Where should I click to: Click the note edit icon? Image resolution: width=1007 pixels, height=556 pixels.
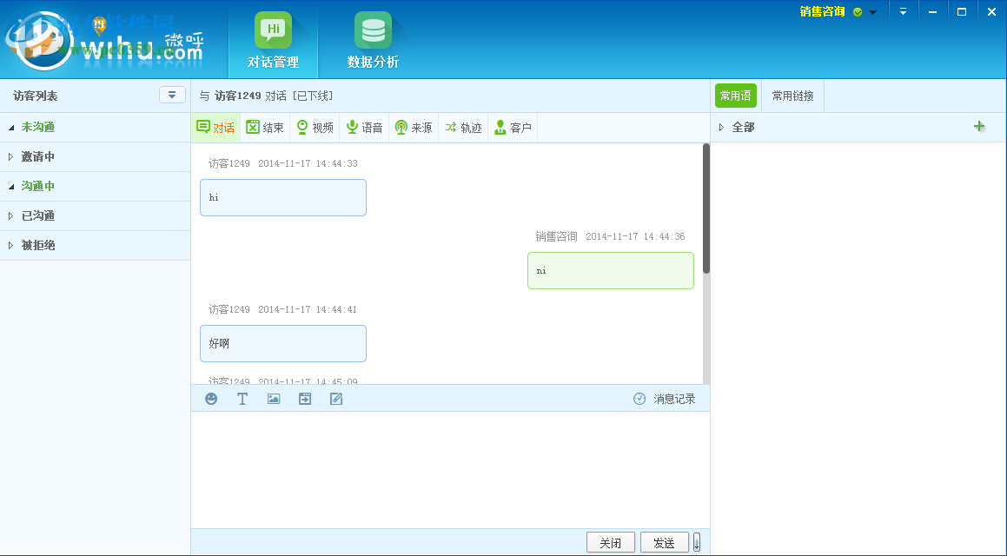336,399
